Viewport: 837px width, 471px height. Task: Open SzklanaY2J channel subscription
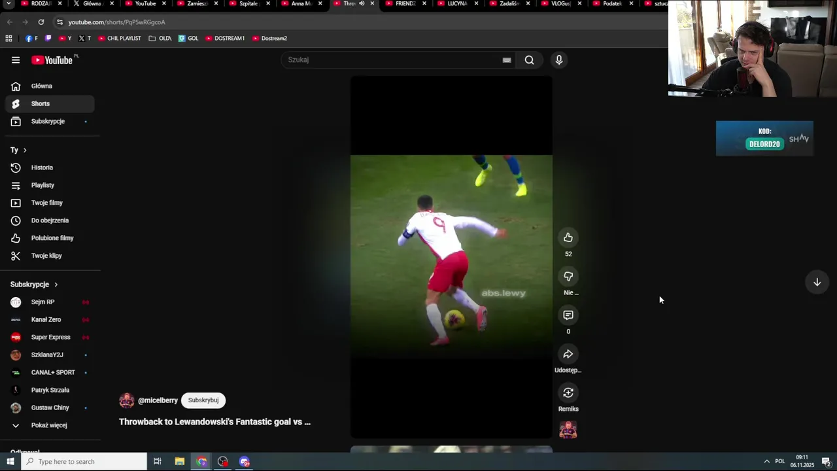50,355
